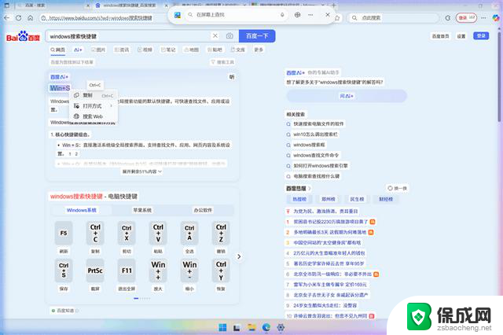Select the 资讯 search tab
503x335 pixels.
(x=122, y=50)
